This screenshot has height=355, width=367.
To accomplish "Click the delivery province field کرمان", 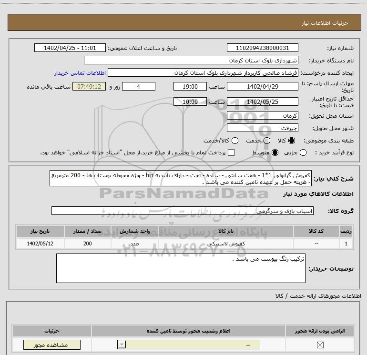I will click(262, 115).
